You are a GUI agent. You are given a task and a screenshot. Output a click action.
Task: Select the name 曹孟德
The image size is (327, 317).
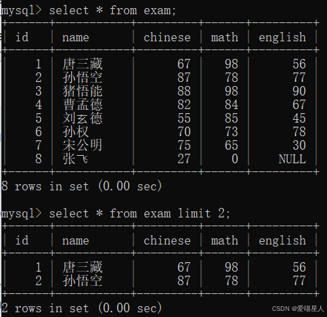83,105
